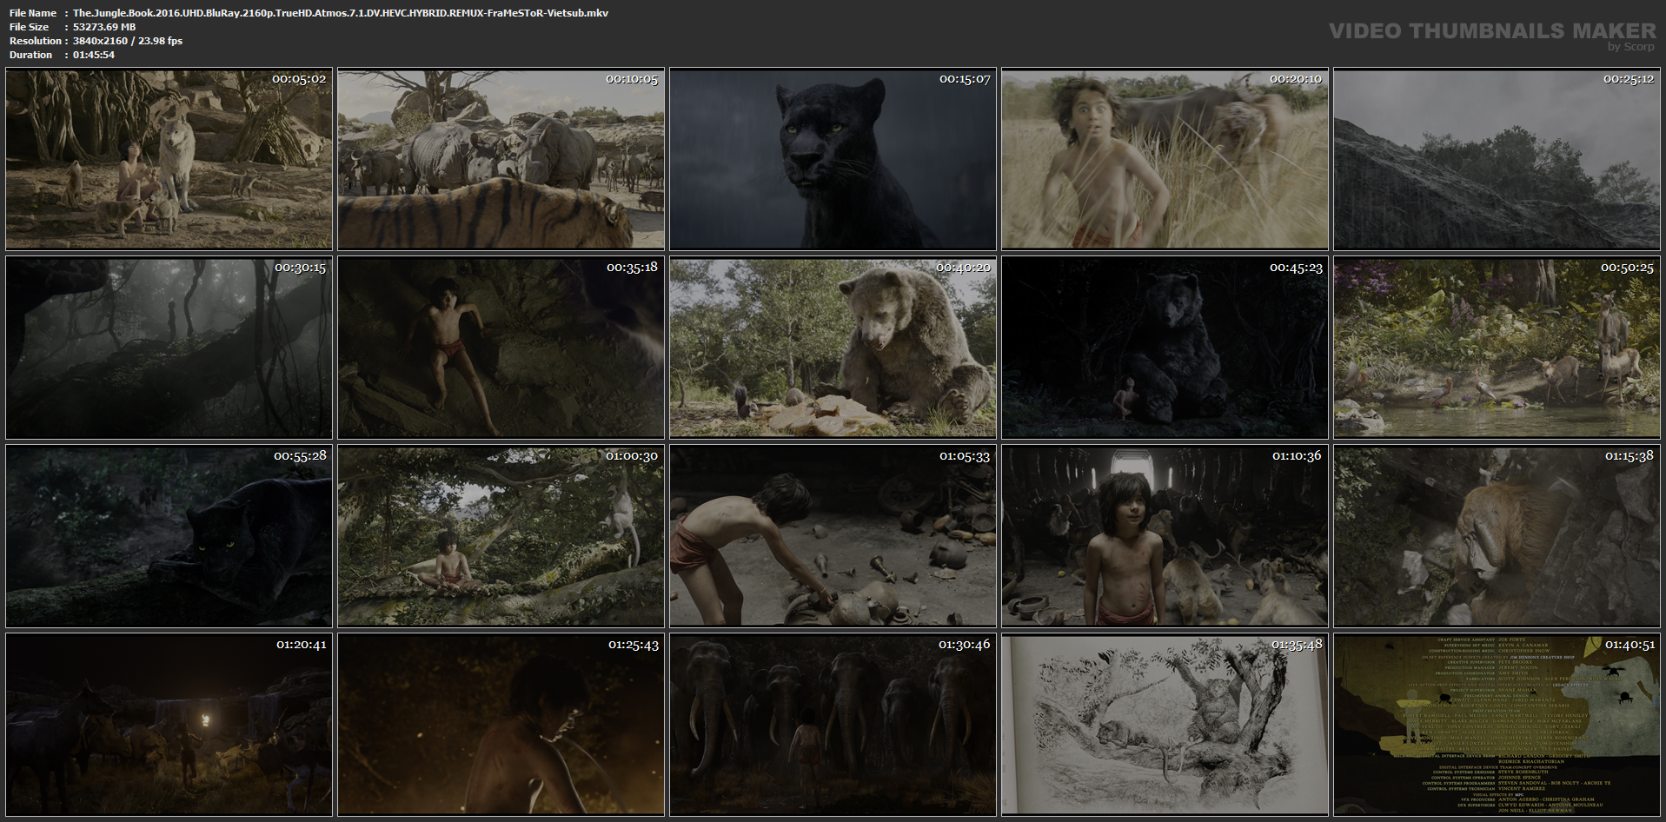Click the 01:05:33 timestamp text
The image size is (1666, 822).
965,455
